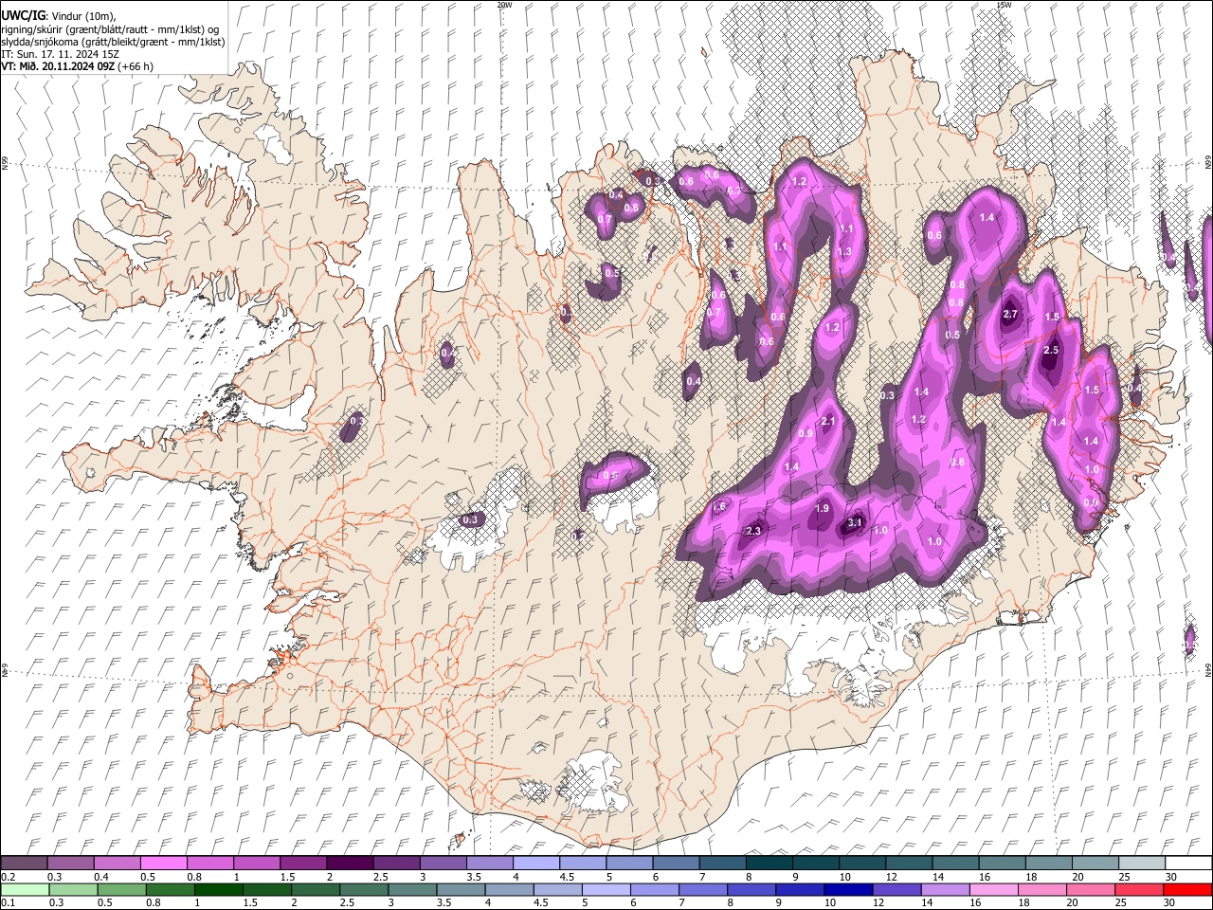1213x910 pixels.
Task: Click the 1.3 snowfall value in the north
Action: (x=844, y=252)
